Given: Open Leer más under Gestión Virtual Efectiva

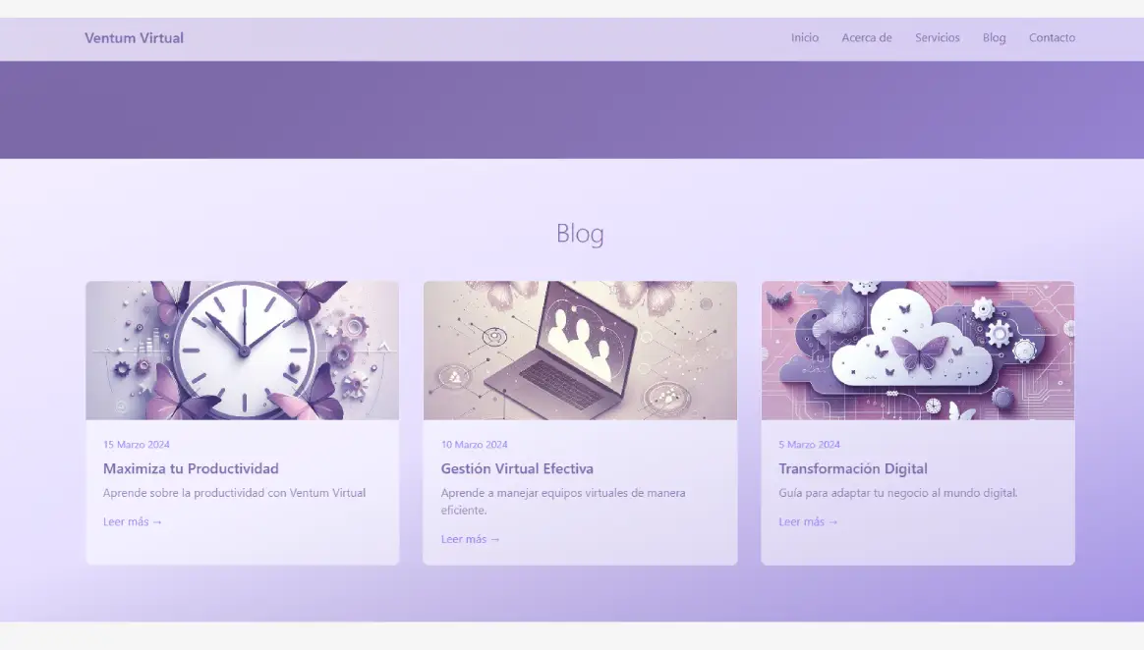Looking at the screenshot, I should point(470,538).
